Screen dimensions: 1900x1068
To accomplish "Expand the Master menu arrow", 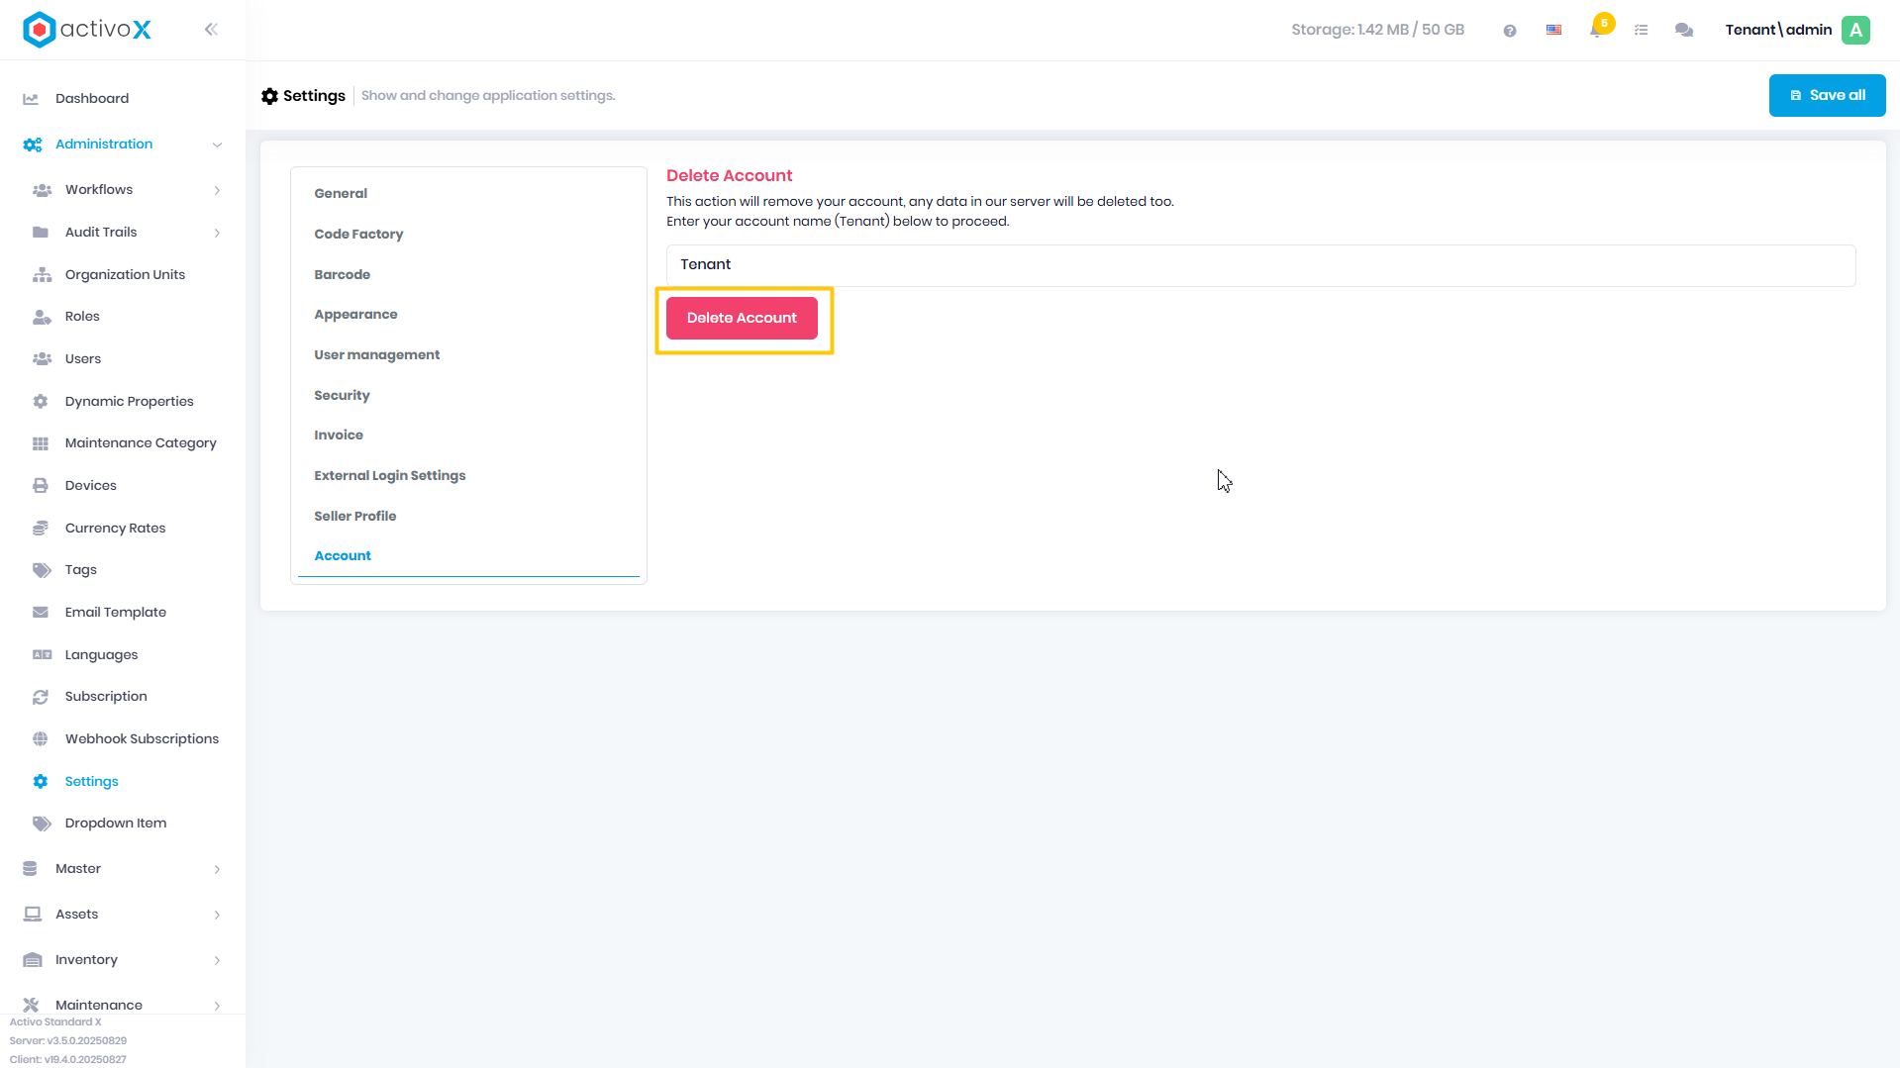I will point(217,869).
